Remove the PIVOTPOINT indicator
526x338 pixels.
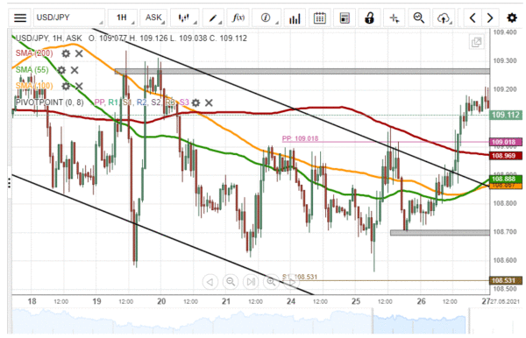209,102
